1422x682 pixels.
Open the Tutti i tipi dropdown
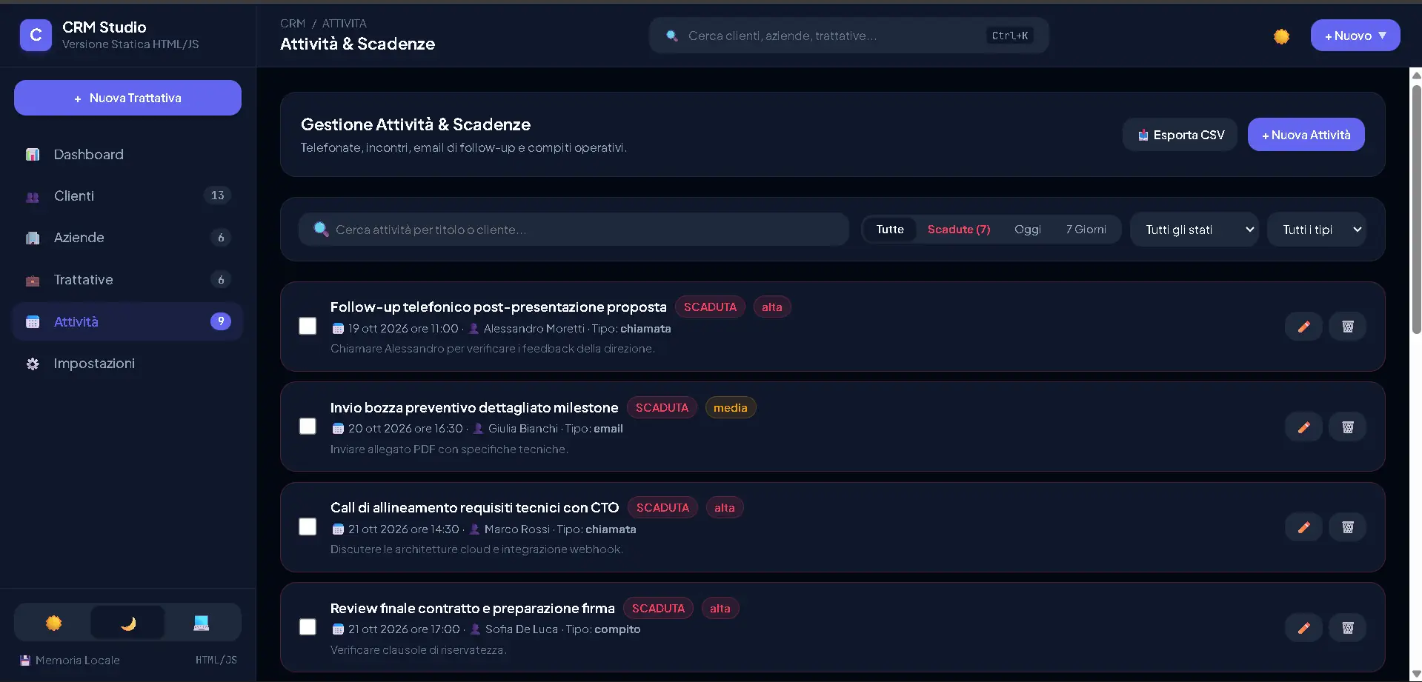[x=1317, y=230]
